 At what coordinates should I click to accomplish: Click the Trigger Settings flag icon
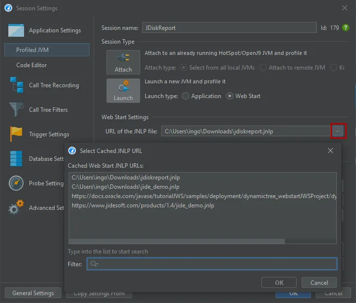[x=16, y=134]
